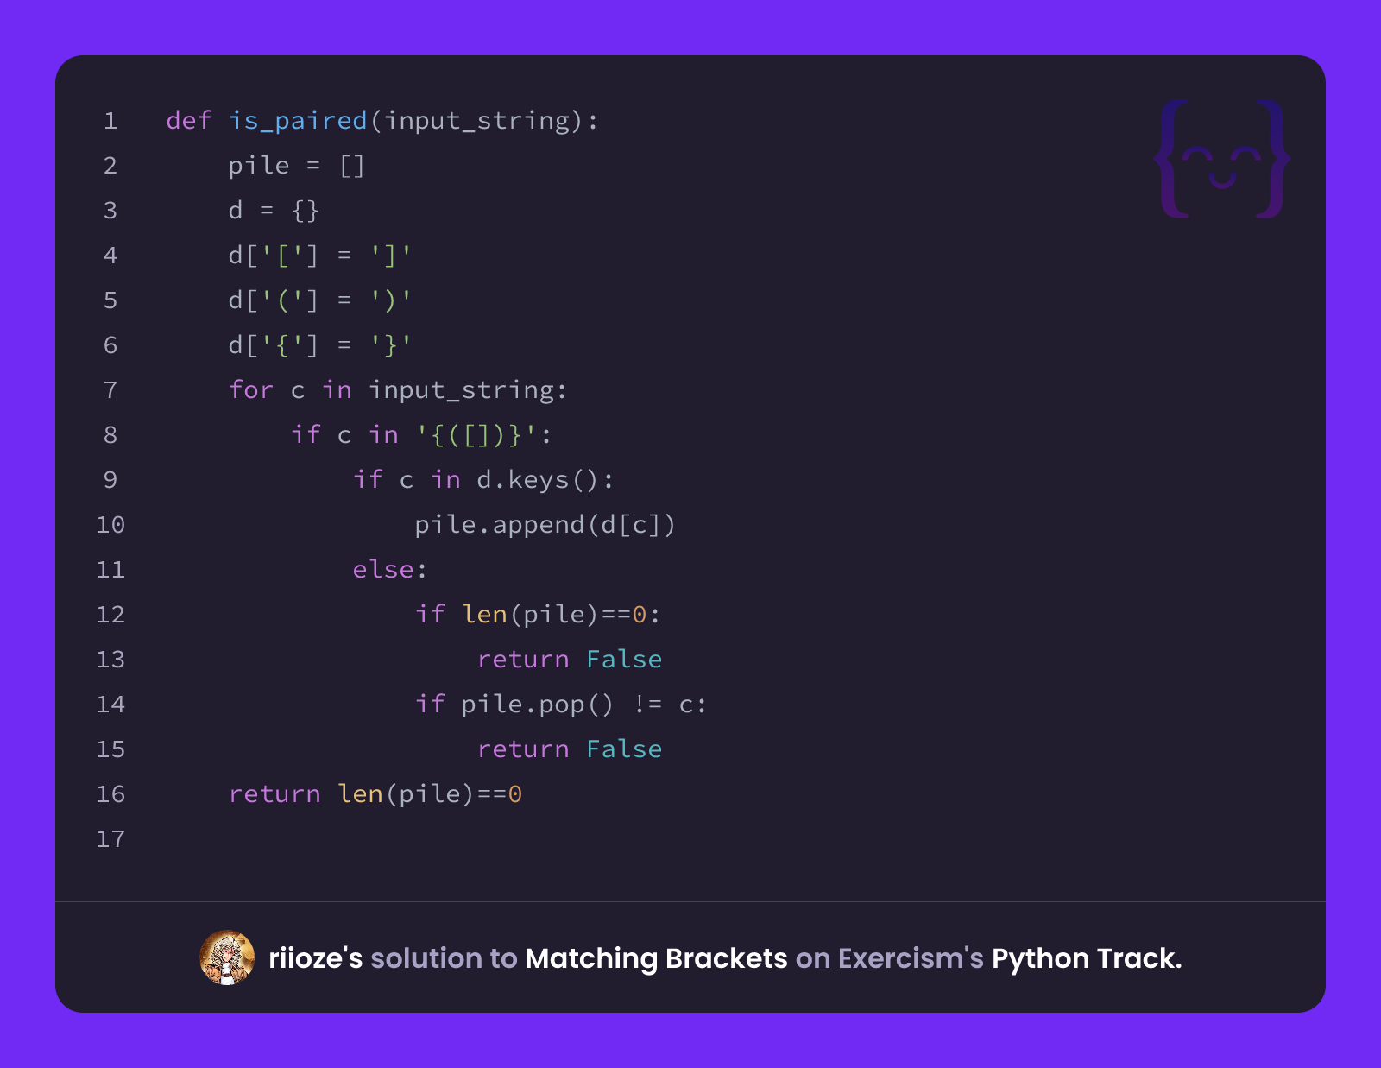Click the "if c in '{([])}':" line
The height and width of the screenshot is (1068, 1381).
coord(421,435)
